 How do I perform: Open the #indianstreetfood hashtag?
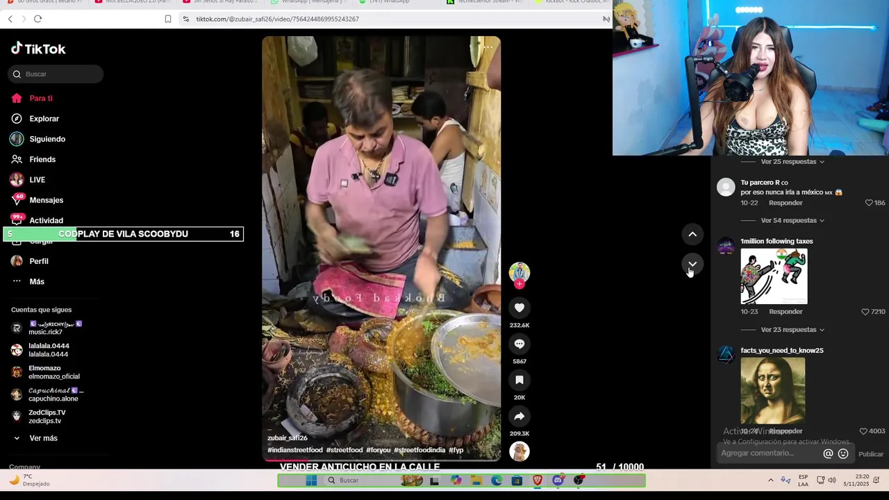295,450
